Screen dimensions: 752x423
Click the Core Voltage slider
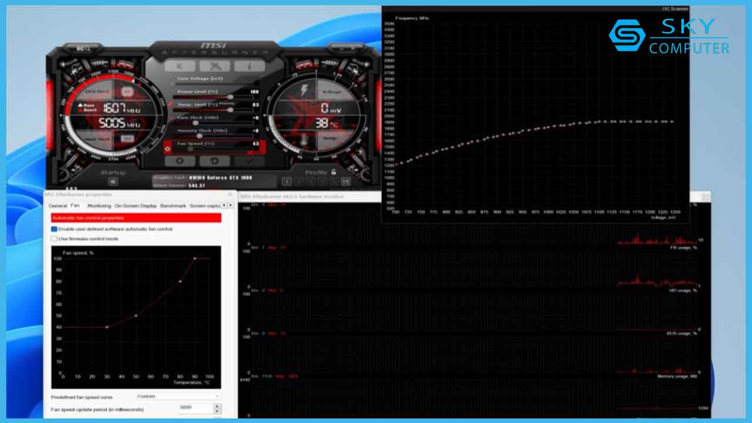pos(213,84)
